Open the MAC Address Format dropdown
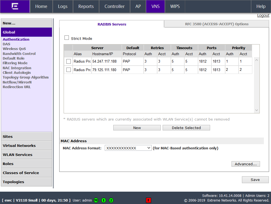Image resolution: width=271 pixels, height=204 pixels. pos(128,148)
